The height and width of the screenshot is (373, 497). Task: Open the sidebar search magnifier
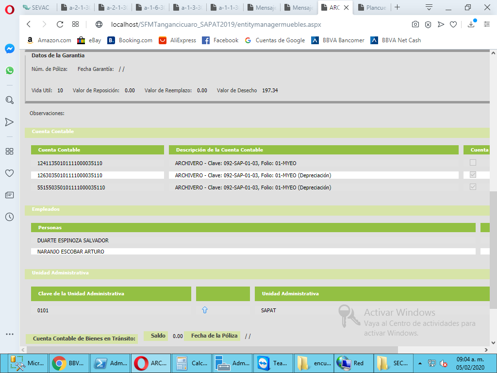(10, 100)
